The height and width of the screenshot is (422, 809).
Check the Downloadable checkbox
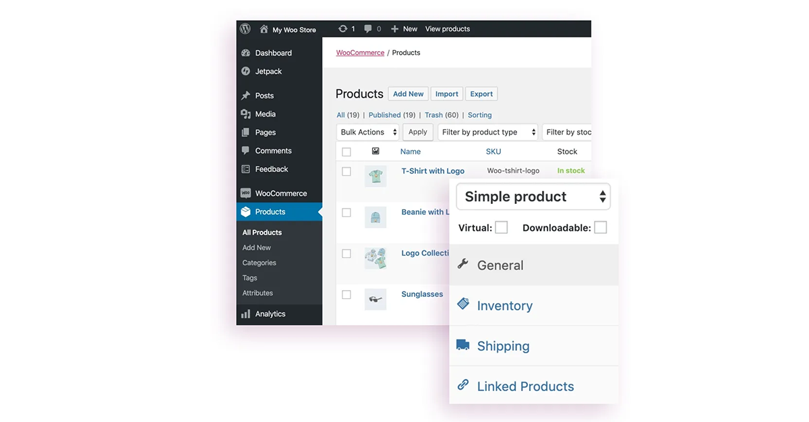pyautogui.click(x=600, y=227)
